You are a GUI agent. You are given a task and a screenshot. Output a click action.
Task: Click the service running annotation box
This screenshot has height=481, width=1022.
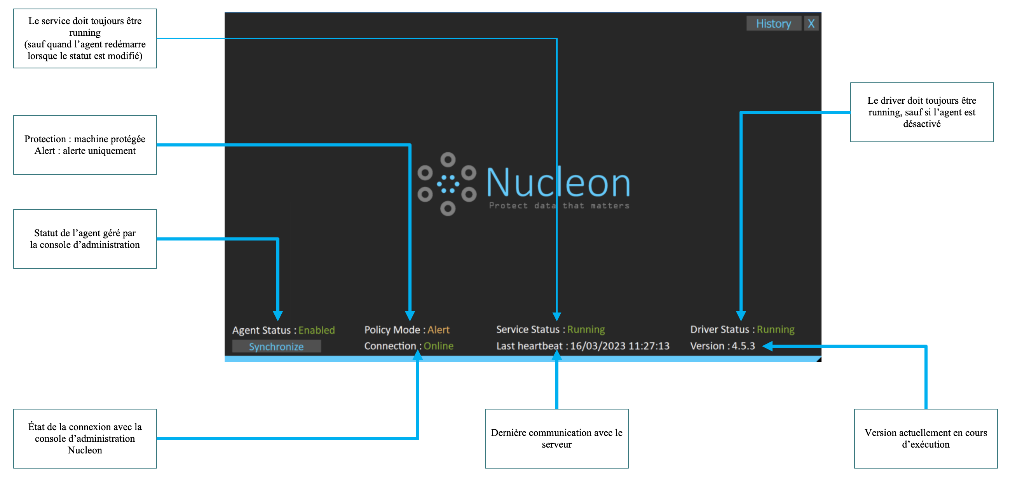[x=85, y=38]
